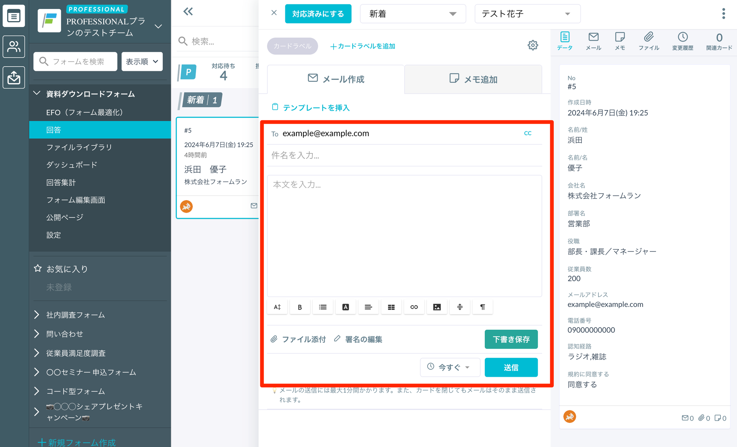
Task: Toggle bold formatting in the email editor
Action: (300, 307)
